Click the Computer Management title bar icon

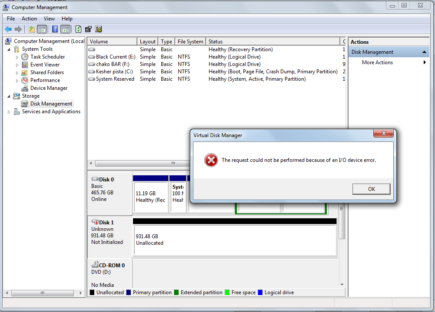6,7
